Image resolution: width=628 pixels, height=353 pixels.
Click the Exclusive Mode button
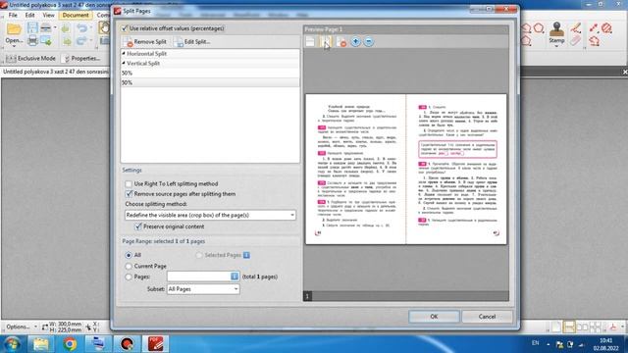click(30, 59)
